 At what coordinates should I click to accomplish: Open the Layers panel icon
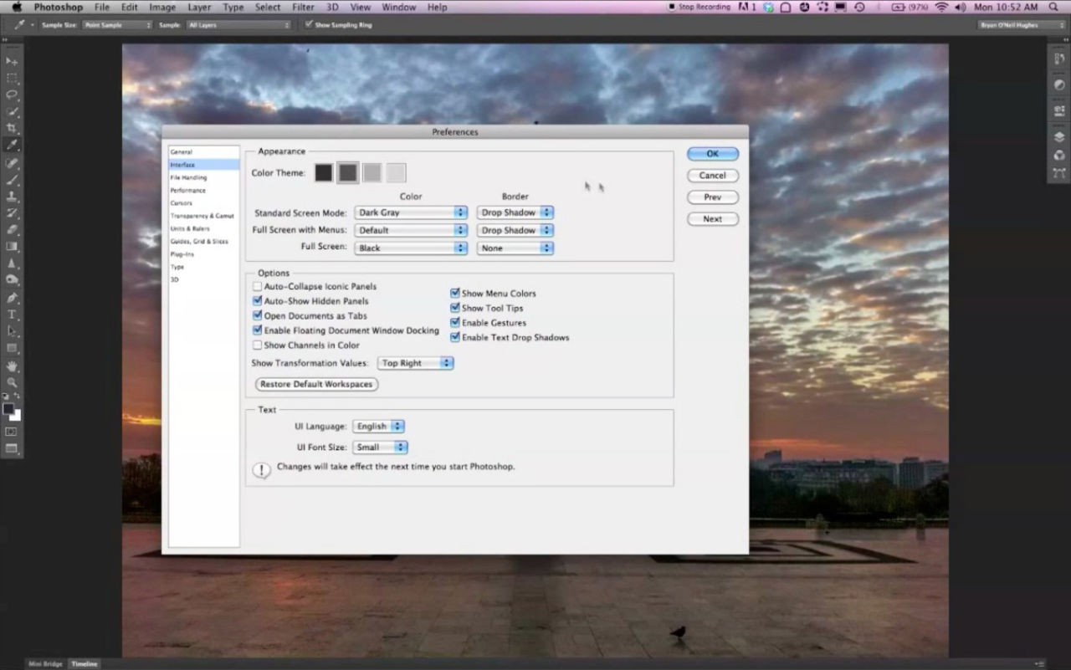coord(1058,137)
